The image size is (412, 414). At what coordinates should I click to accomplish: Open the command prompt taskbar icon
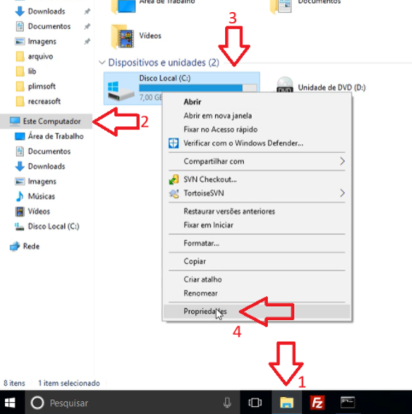click(x=347, y=402)
